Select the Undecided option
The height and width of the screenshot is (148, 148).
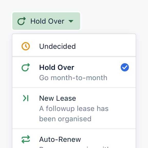74,45
